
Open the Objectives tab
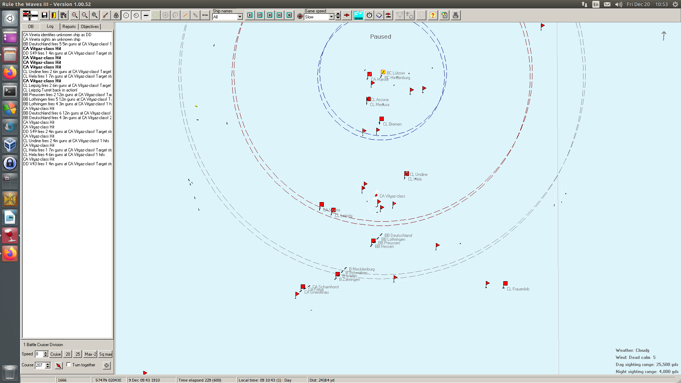pos(90,27)
